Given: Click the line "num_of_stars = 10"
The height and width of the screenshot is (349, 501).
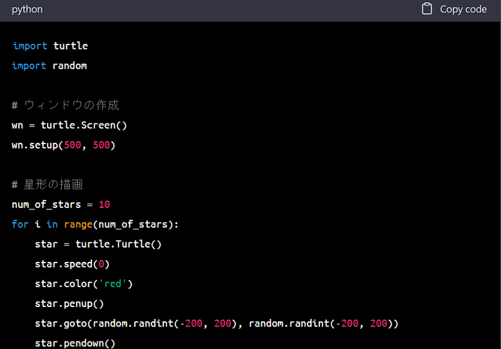Looking at the screenshot, I should point(61,204).
